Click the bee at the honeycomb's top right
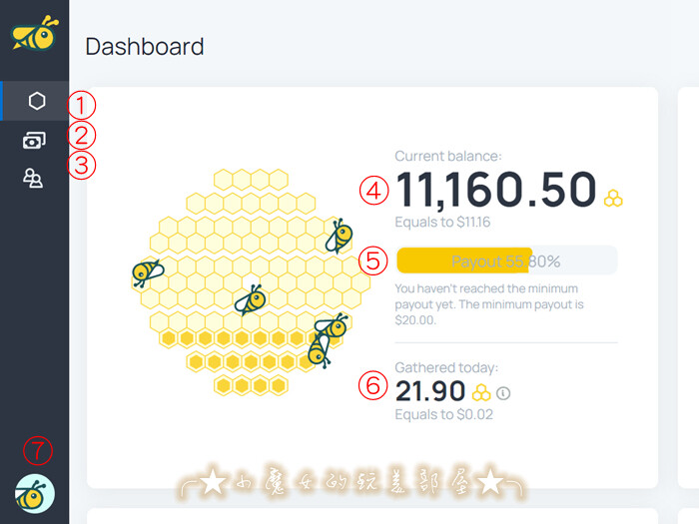Viewport: 699px width, 524px height. click(x=339, y=236)
